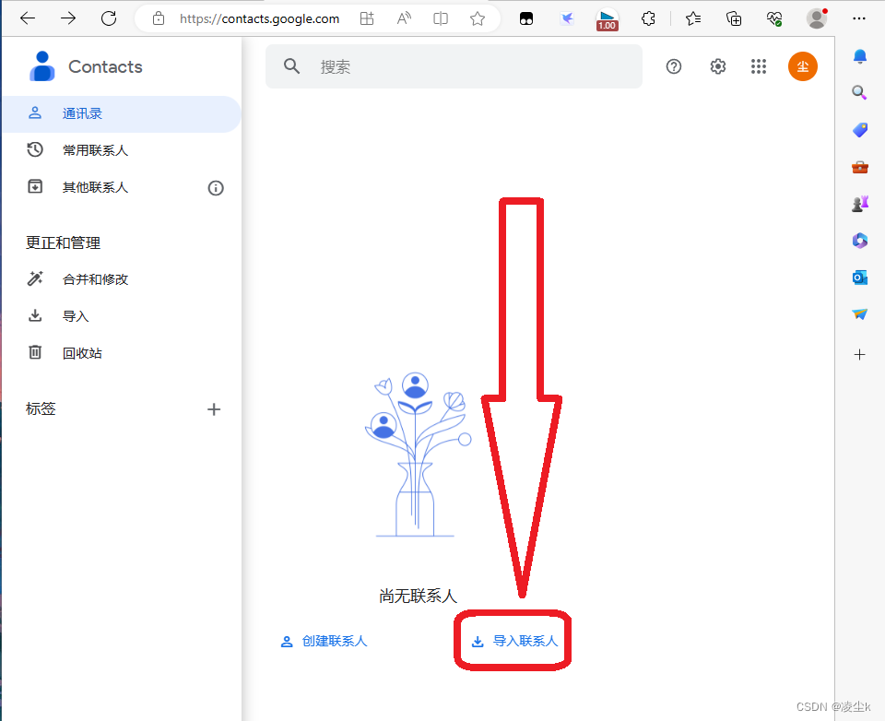
Task: Open 合并和修改 in sidebar
Action: click(122, 279)
